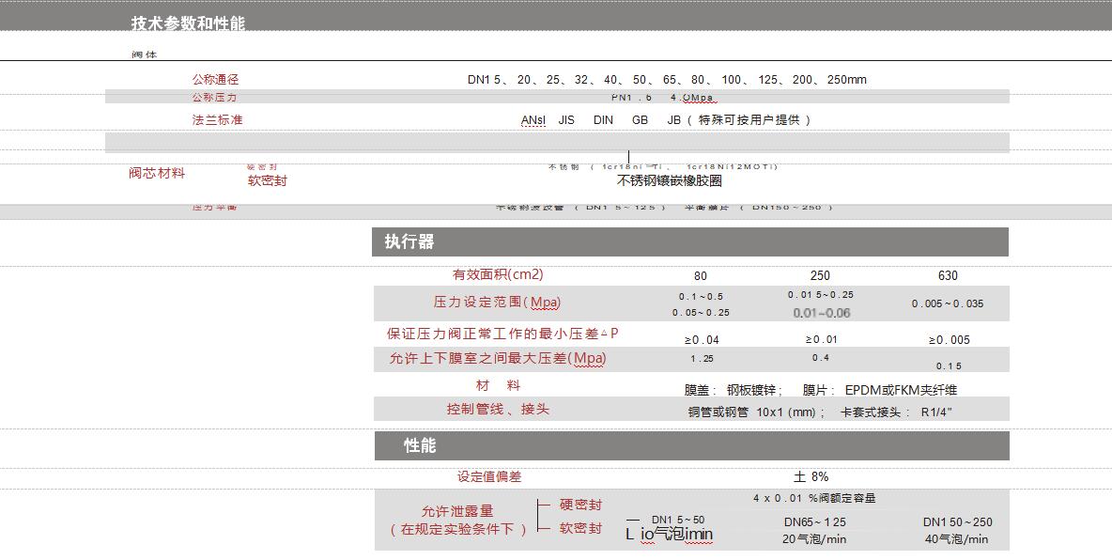Click the 性能 section header
This screenshot has height=560, width=1112.
pos(420,445)
